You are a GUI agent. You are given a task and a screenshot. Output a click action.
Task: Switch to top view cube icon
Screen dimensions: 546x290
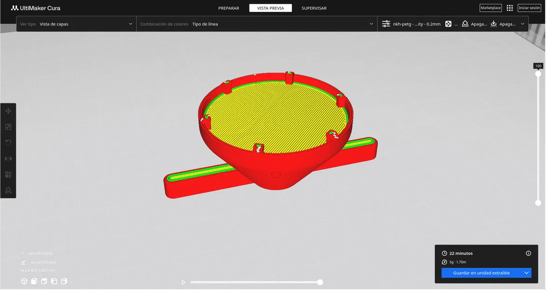coord(44,281)
